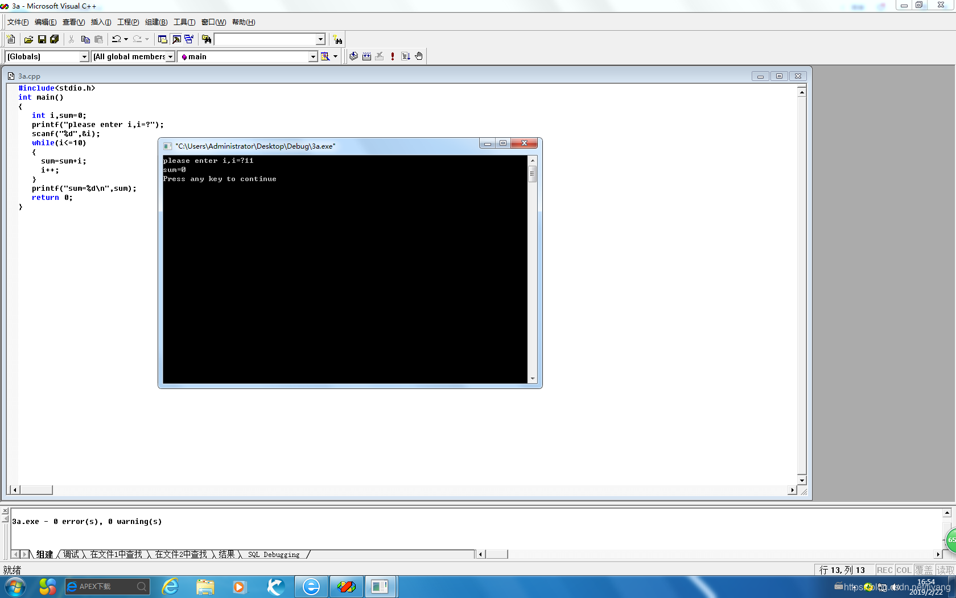Click the console output "sum=0" line
Image resolution: width=956 pixels, height=598 pixels.
point(175,170)
